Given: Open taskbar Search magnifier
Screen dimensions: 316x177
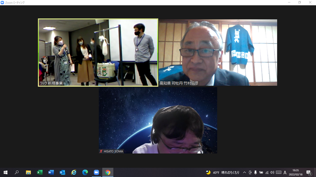Looking at the screenshot, I should 17,173.
